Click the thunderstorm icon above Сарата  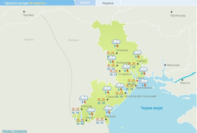107,90
